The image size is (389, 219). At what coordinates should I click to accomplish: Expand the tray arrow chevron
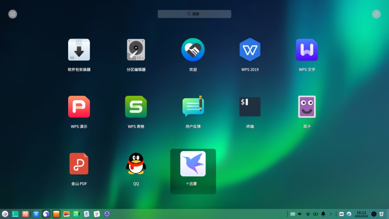click(331, 214)
